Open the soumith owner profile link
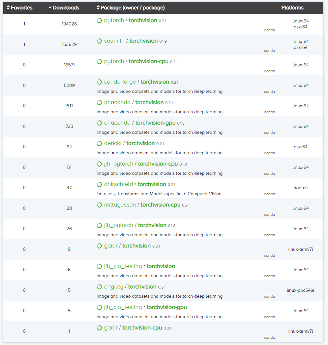Image resolution: width=328 pixels, height=345 pixels. (114, 41)
